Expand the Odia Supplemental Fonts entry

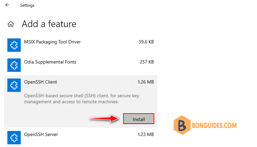tap(80, 65)
